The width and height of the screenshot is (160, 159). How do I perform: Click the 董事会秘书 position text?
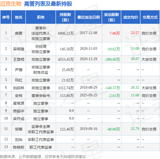[x=41, y=96]
